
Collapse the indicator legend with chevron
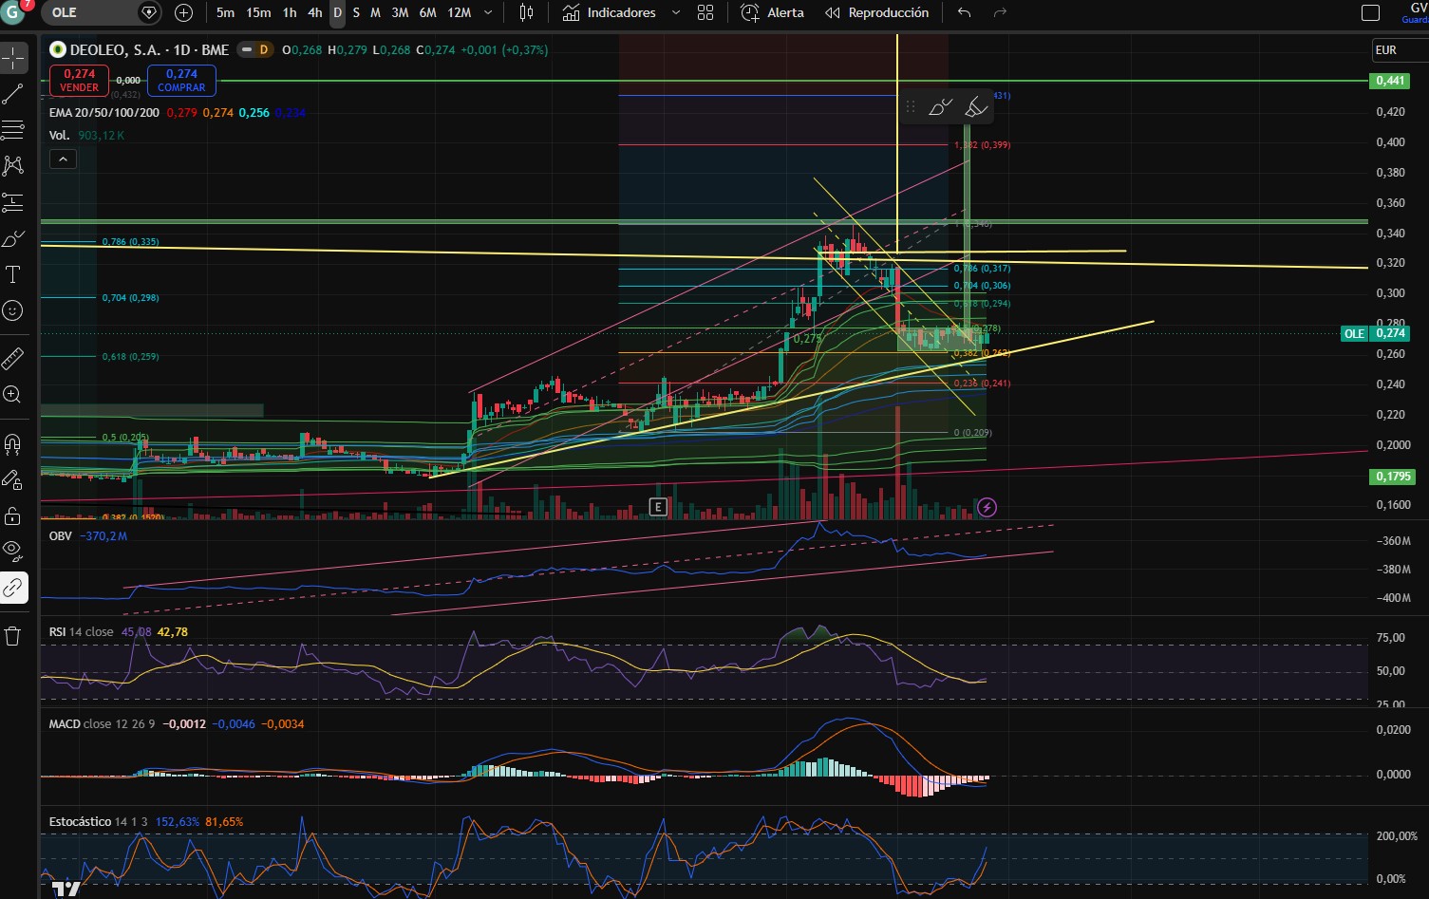tap(63, 159)
